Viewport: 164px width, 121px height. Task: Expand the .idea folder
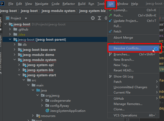10,34
